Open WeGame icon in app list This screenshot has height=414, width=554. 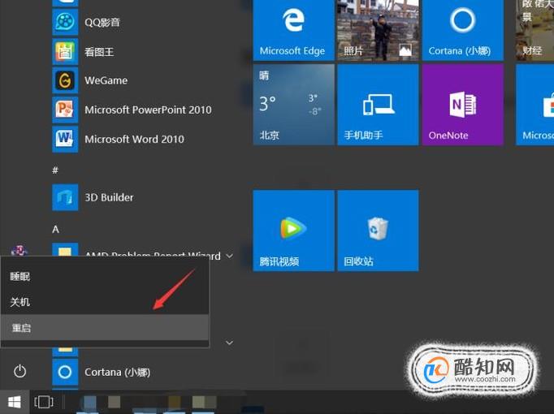(x=65, y=80)
